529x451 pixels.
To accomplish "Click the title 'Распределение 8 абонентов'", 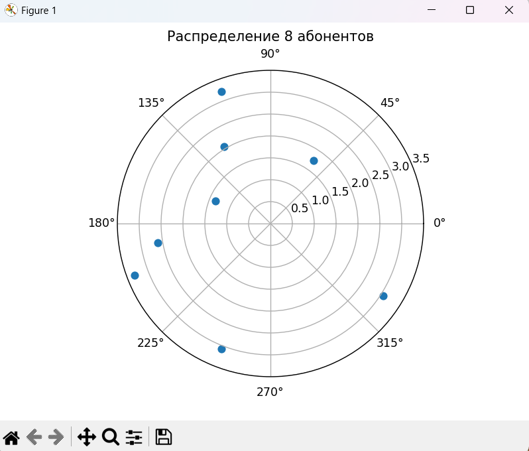I will tap(270, 36).
